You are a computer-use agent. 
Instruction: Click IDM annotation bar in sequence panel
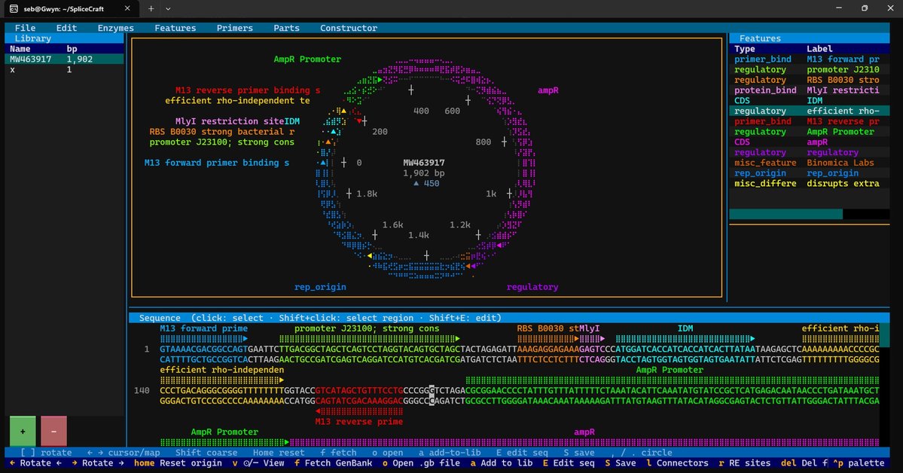pyautogui.click(x=685, y=339)
